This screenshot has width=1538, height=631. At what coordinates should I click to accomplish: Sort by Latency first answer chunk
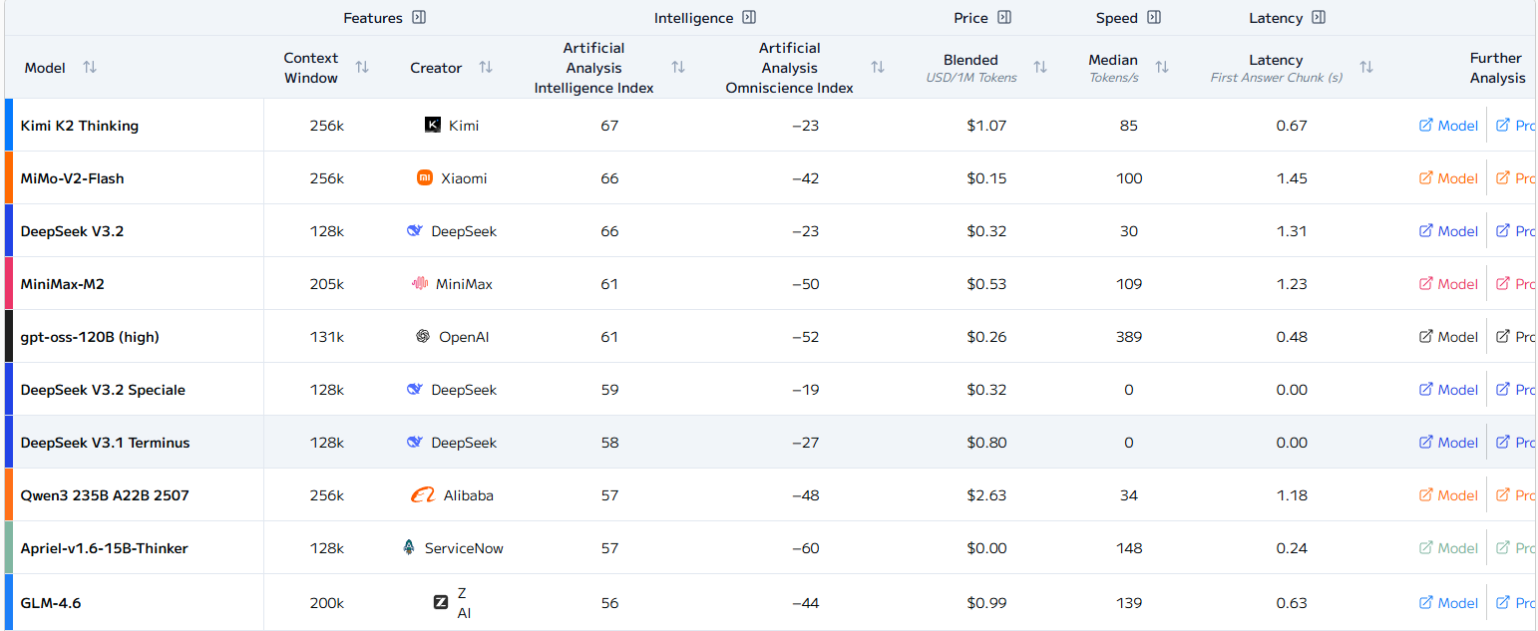(1366, 68)
